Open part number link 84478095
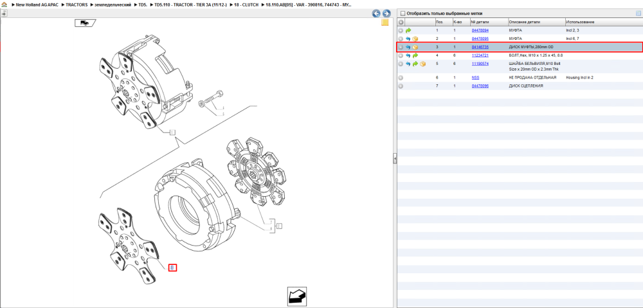The width and height of the screenshot is (643, 308). [x=480, y=39]
